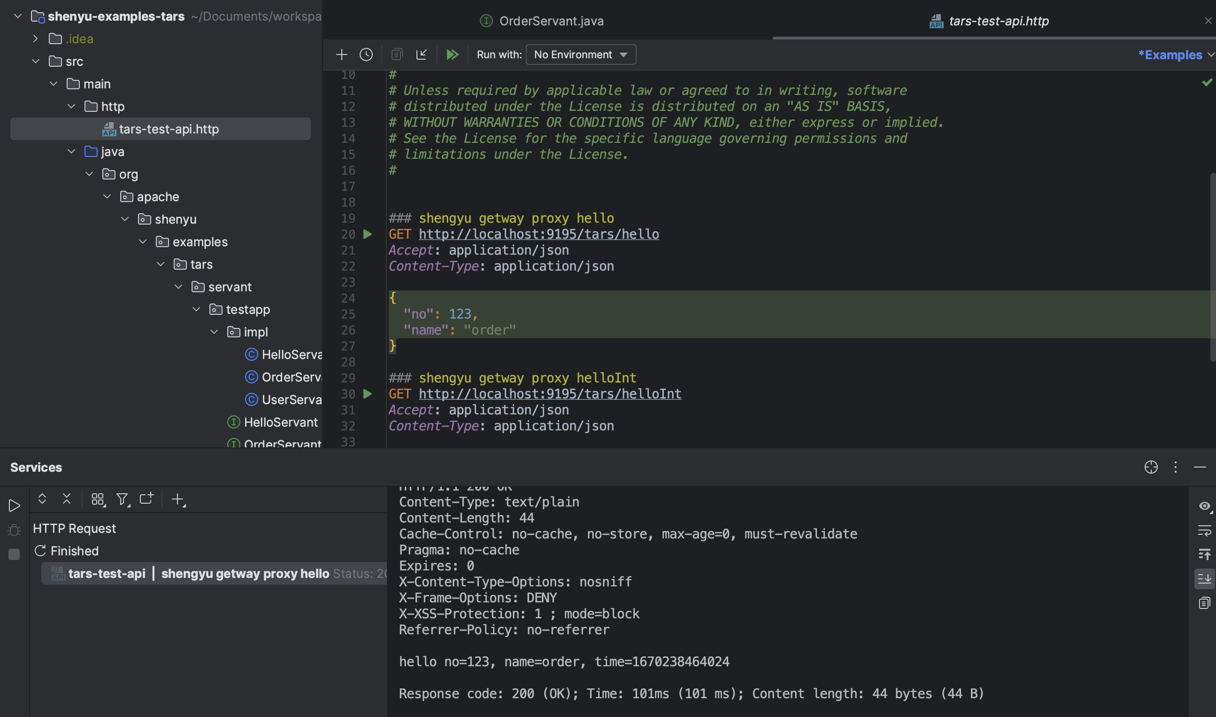
Task: Run the GET tars/hello request gutter icon
Action: click(367, 234)
